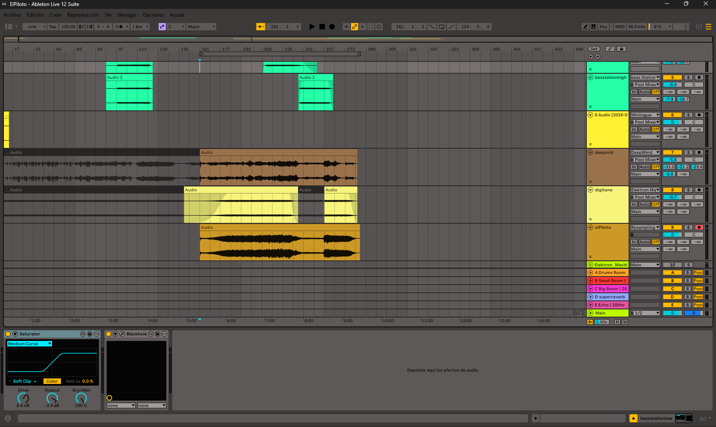Image resolution: width=716 pixels, height=427 pixels.
Task: Toggle the Arrangement Record button
Action: (332, 26)
